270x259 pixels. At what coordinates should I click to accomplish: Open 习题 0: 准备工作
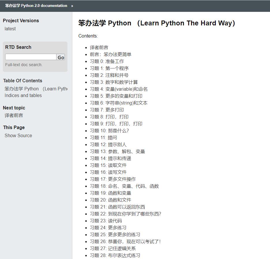[x=107, y=61]
